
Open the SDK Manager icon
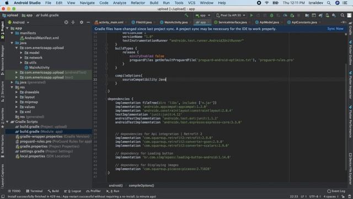coord(334,15)
